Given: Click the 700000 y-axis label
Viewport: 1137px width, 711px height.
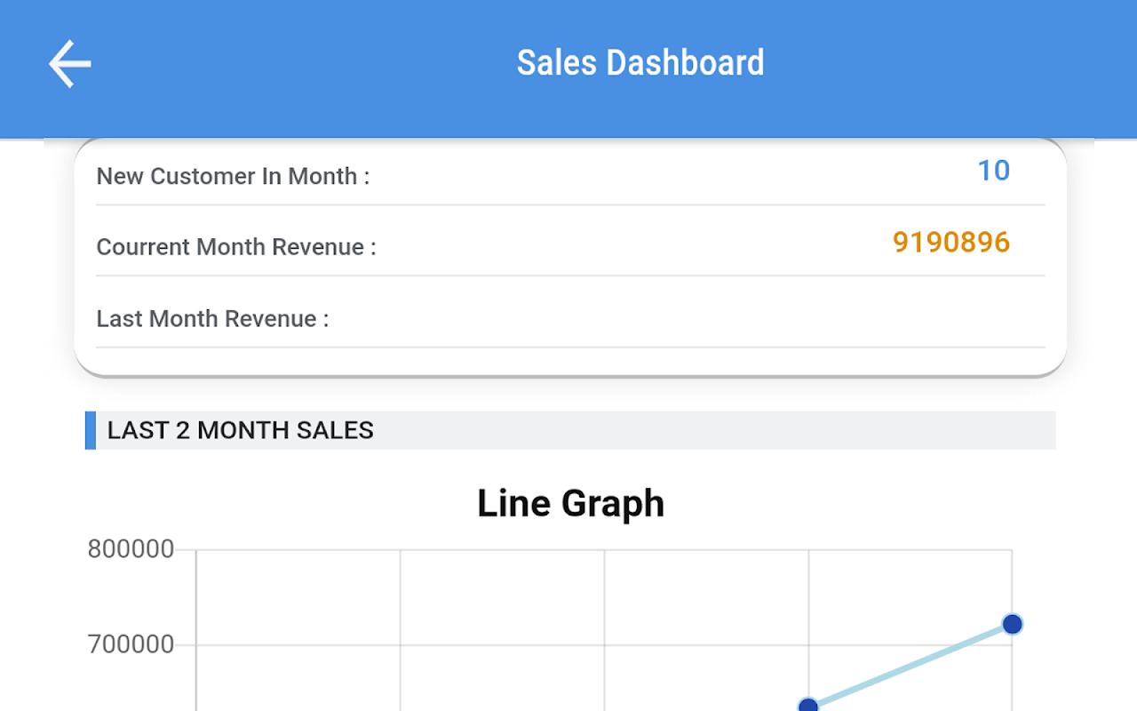Looking at the screenshot, I should point(131,644).
